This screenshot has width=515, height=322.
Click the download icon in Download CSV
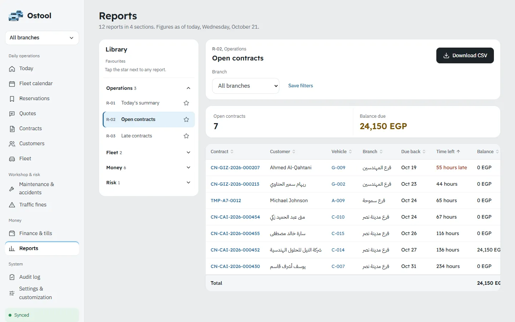click(446, 55)
